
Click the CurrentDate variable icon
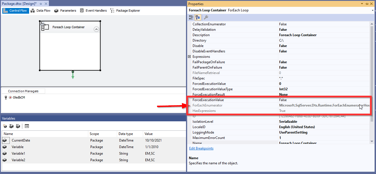[5, 140]
